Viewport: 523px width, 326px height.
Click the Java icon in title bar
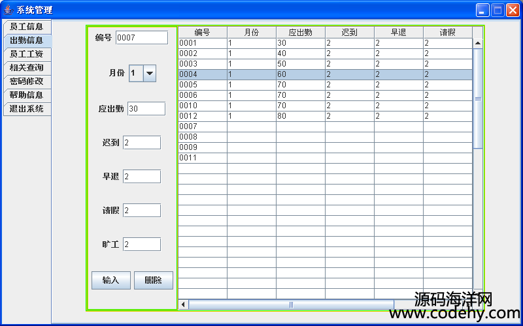pyautogui.click(x=8, y=10)
